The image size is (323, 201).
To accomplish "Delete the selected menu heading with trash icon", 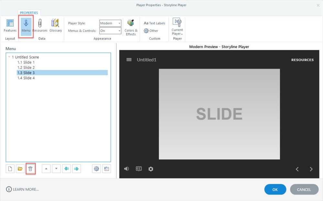I will coord(30,169).
